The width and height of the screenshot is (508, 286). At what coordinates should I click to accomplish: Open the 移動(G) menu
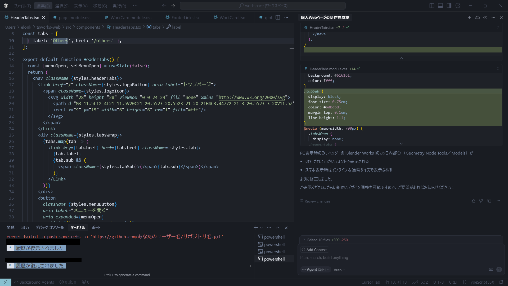click(x=100, y=6)
